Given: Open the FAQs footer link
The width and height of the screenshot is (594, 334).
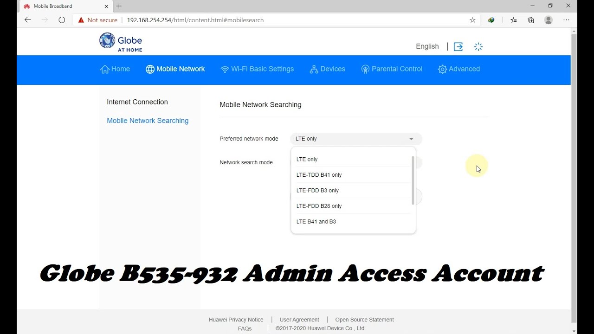Looking at the screenshot, I should point(245,328).
